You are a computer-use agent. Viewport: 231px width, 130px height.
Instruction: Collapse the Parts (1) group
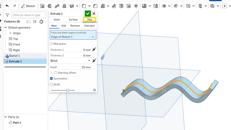pos(5,117)
